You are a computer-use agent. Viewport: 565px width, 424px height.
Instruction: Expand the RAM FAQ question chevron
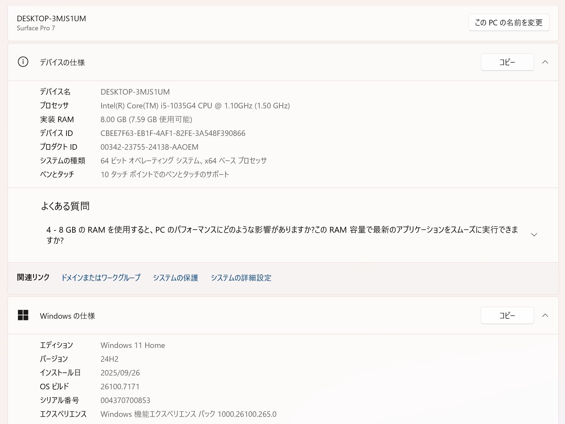tap(534, 235)
